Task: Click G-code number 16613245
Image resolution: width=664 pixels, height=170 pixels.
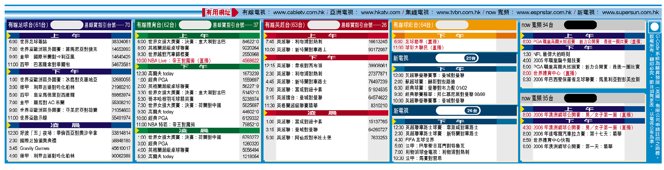Action: pyautogui.click(x=378, y=42)
